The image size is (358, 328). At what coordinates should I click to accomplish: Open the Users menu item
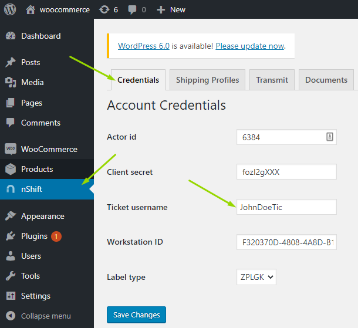pos(47,256)
